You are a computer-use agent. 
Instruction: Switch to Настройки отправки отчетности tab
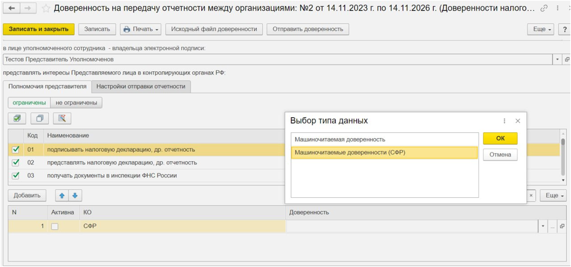(x=141, y=87)
